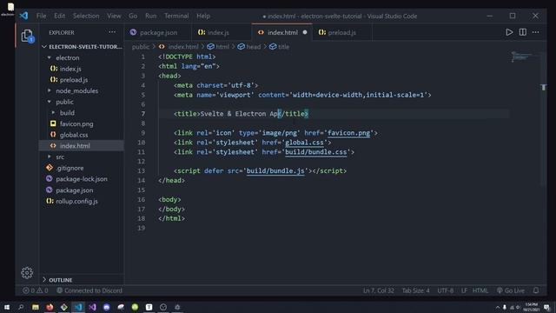Follow the favicon.png link in the code

[x=348, y=133]
